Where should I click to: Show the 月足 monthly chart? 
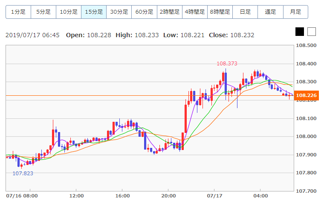pyautogui.click(x=296, y=12)
